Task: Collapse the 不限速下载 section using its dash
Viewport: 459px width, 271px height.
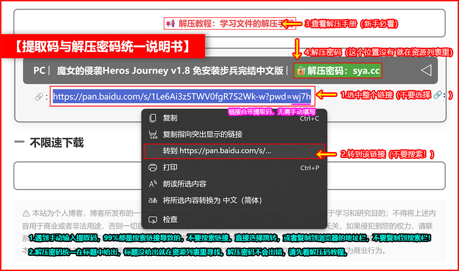Action: tap(19, 142)
